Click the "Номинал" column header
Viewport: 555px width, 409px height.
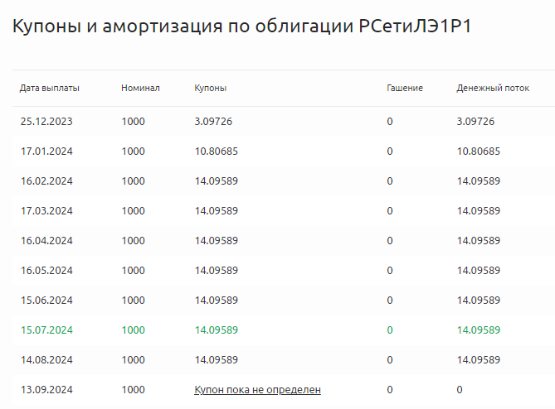(x=140, y=88)
